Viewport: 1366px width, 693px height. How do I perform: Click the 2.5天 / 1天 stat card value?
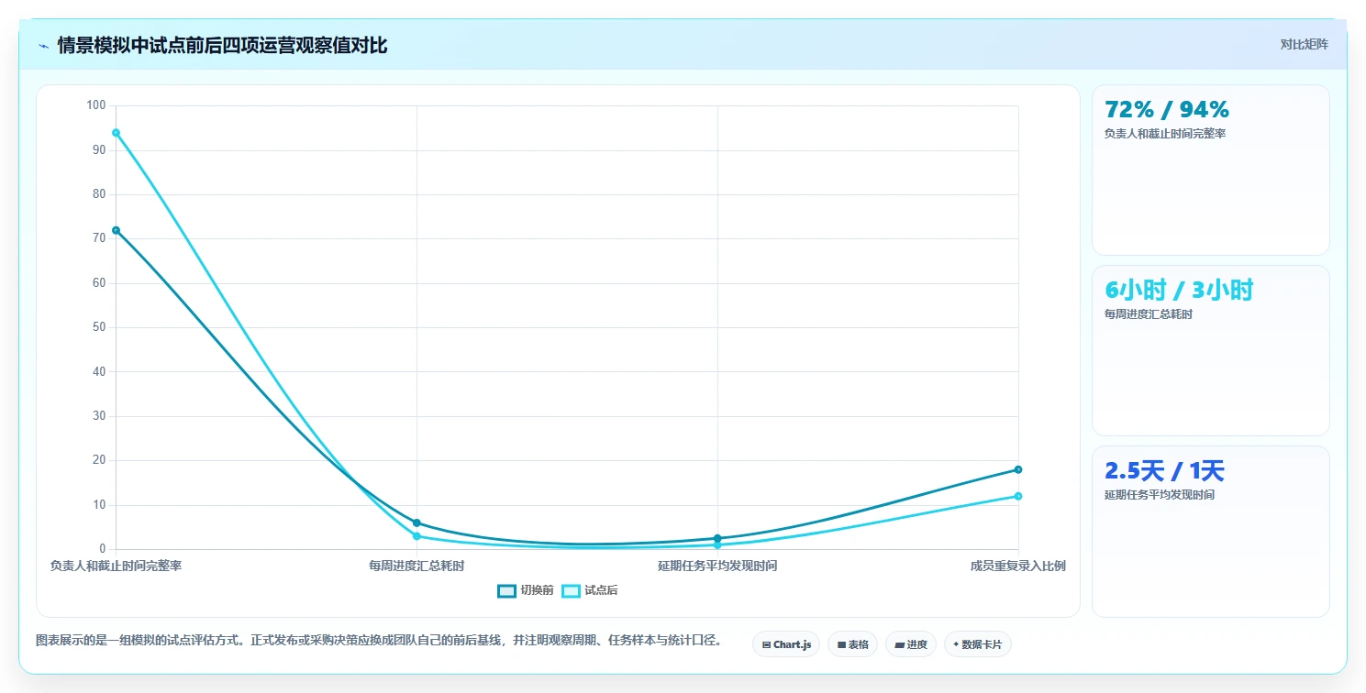point(1164,471)
